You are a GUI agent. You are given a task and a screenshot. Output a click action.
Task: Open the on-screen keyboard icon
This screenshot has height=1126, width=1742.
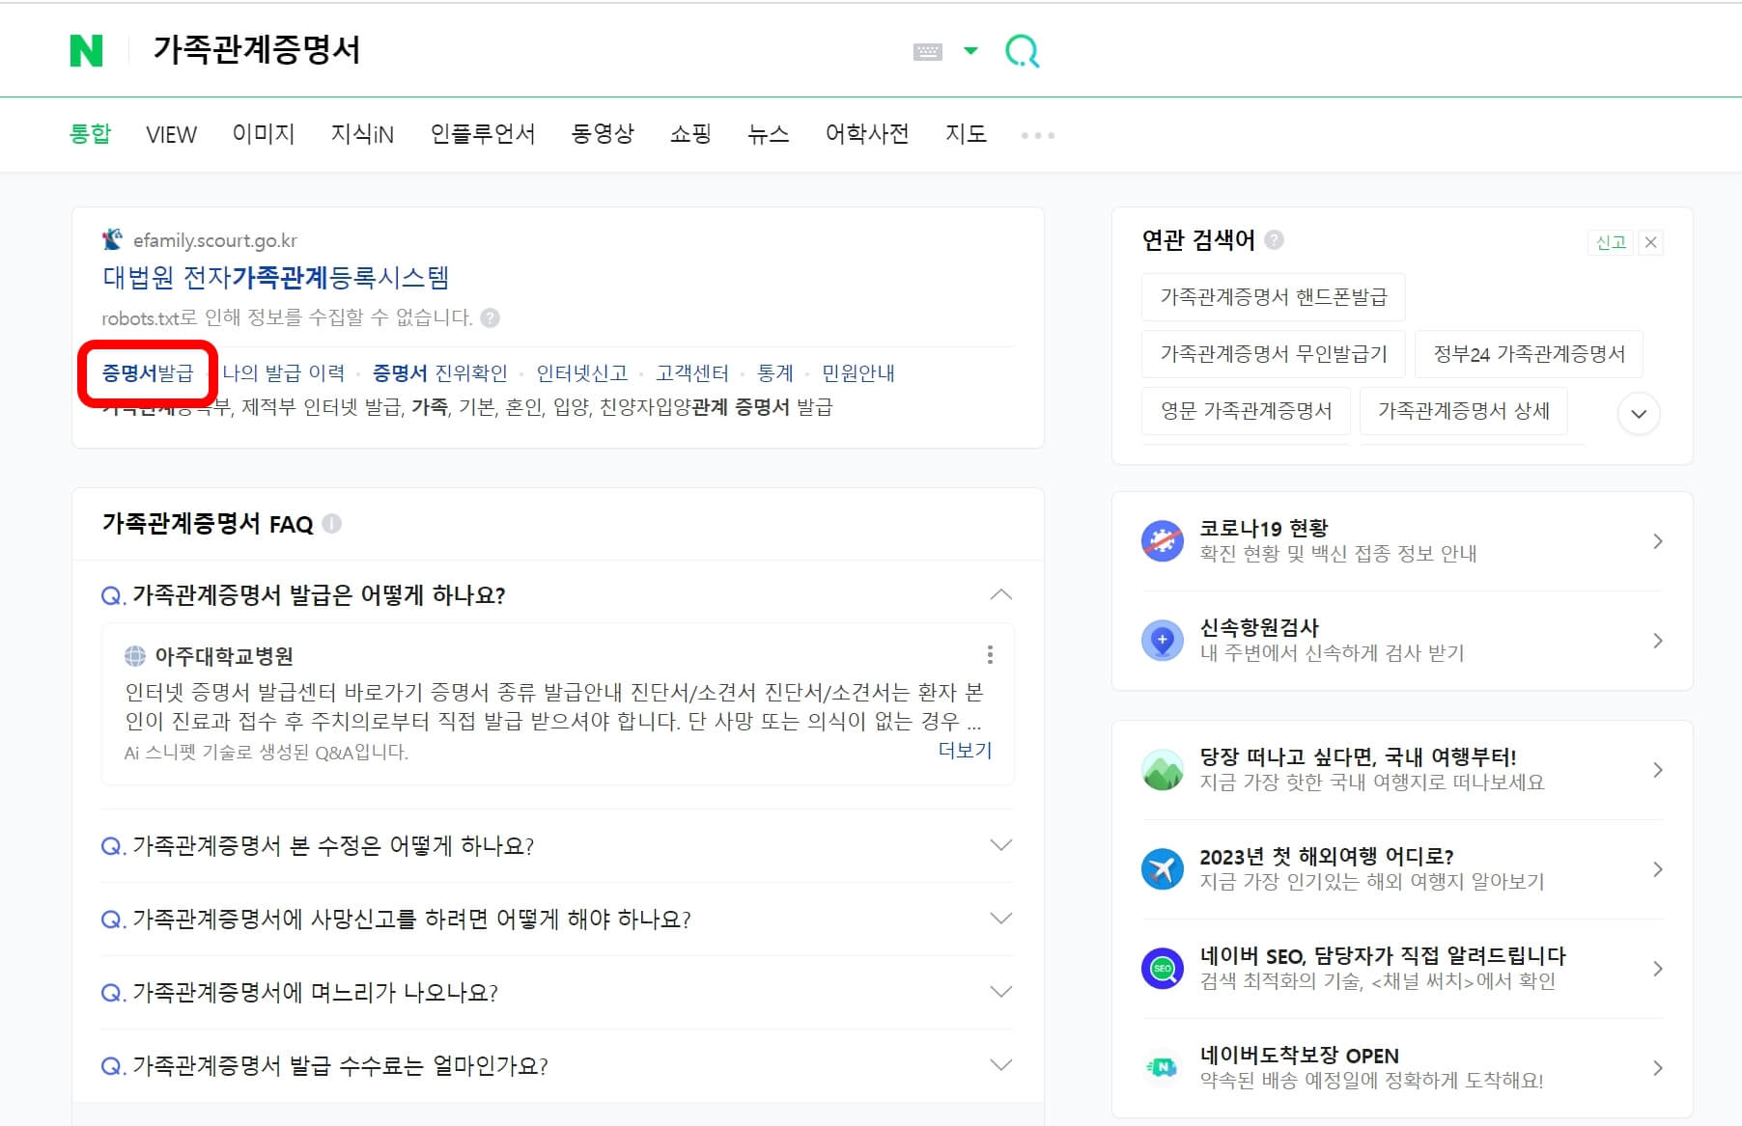[927, 51]
